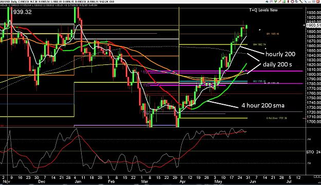Click the 250 stochastic scale label
Screen dimensions: 321x185
[x=309, y=140]
